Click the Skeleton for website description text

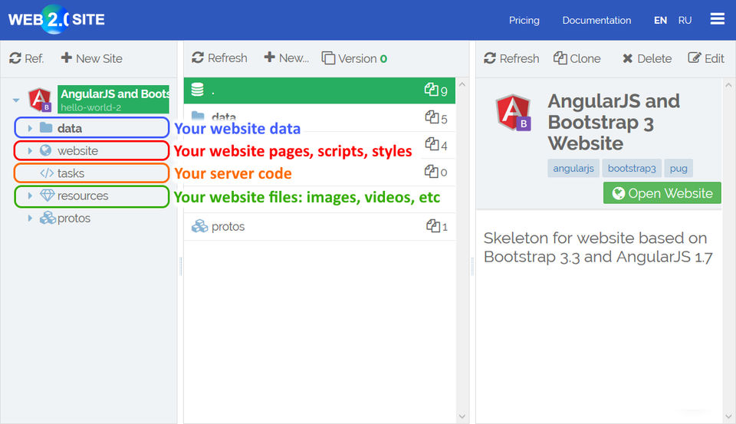pos(598,248)
